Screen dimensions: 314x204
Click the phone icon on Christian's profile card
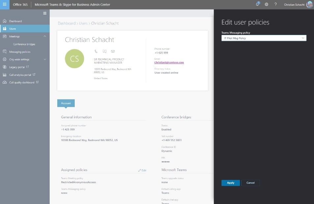coord(96,51)
